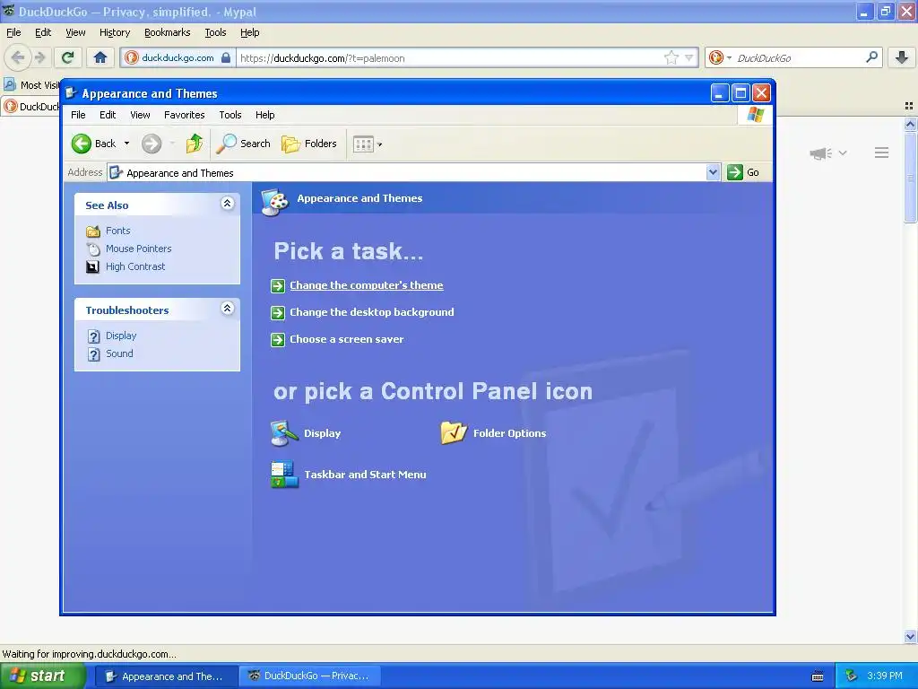The width and height of the screenshot is (918, 689).
Task: Open Fonts folder under See Also
Action: [117, 231]
